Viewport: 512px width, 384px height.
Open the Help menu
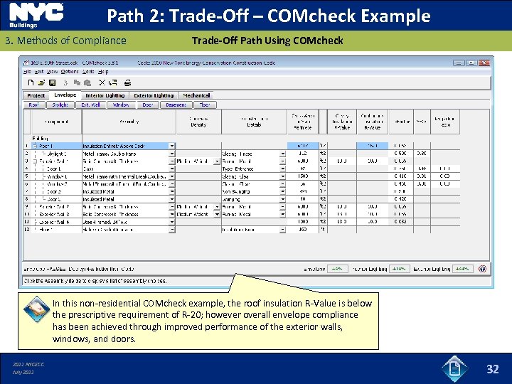[103, 71]
